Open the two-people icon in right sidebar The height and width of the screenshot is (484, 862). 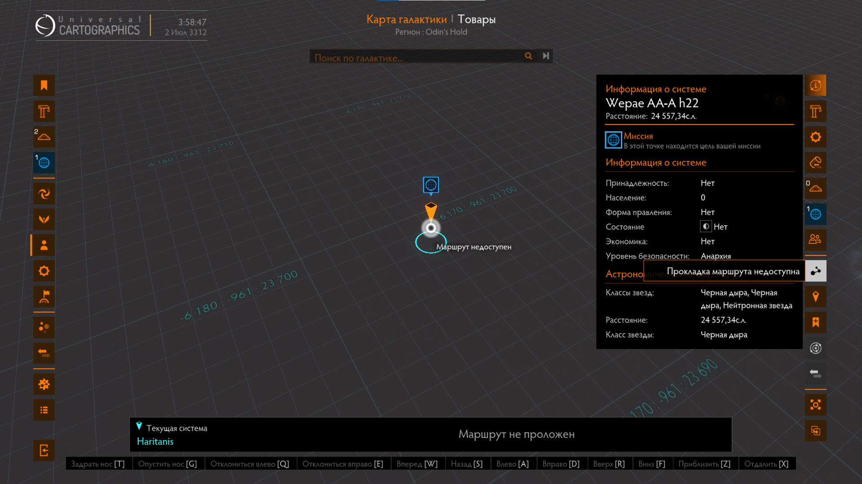[816, 239]
